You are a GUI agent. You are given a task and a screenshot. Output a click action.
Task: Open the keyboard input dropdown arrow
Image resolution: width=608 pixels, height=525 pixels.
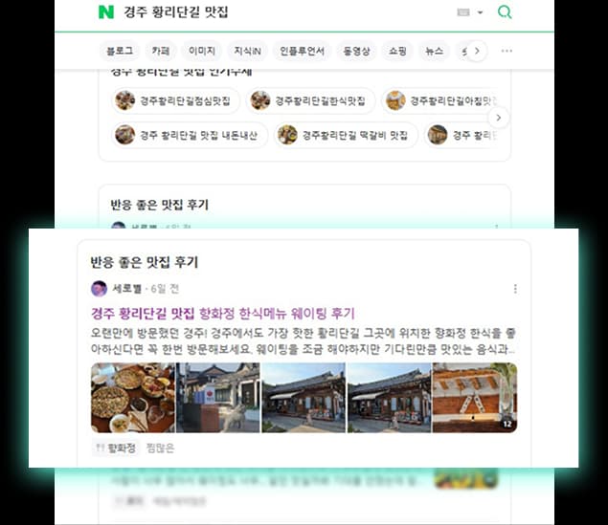[480, 12]
